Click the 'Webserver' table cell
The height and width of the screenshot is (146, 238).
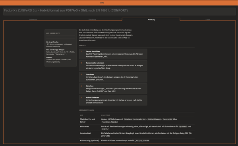tap(84, 127)
